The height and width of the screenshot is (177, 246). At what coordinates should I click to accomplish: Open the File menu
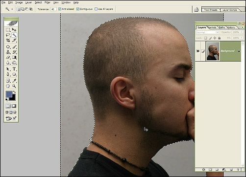(x=3, y=2)
